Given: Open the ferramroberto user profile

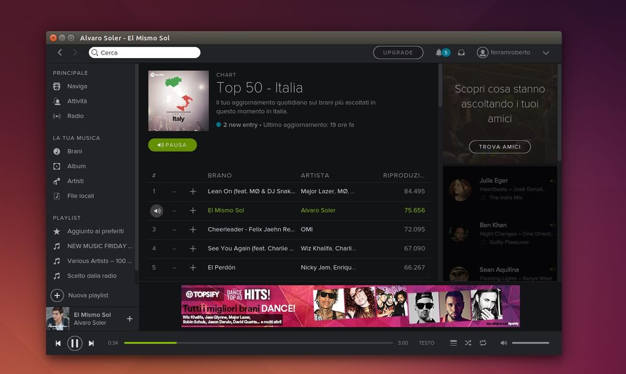Looking at the screenshot, I should pos(504,53).
